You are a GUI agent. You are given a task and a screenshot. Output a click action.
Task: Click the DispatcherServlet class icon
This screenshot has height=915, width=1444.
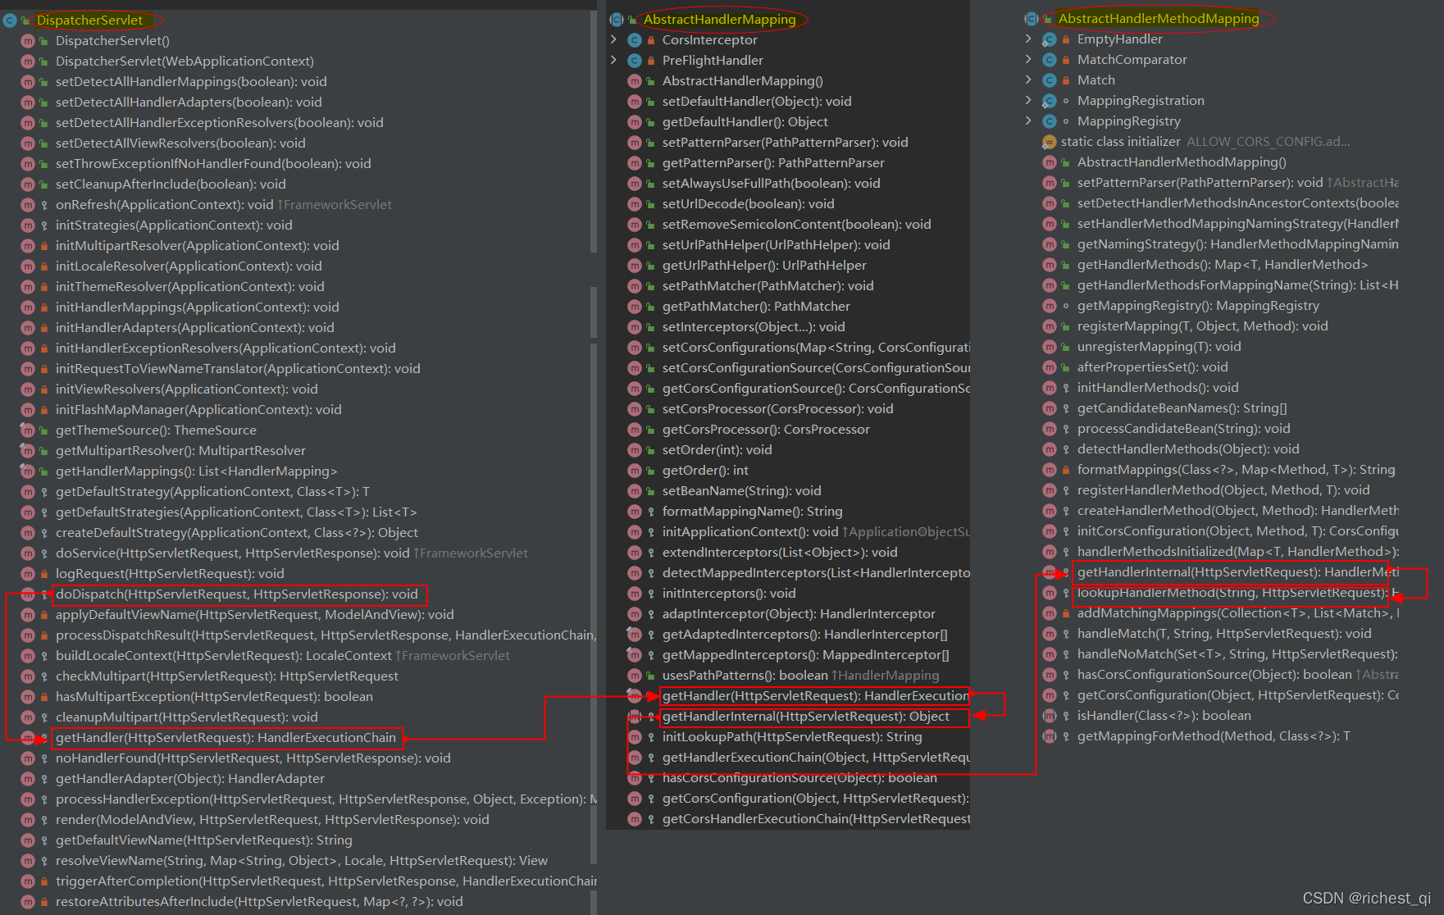click(x=10, y=20)
